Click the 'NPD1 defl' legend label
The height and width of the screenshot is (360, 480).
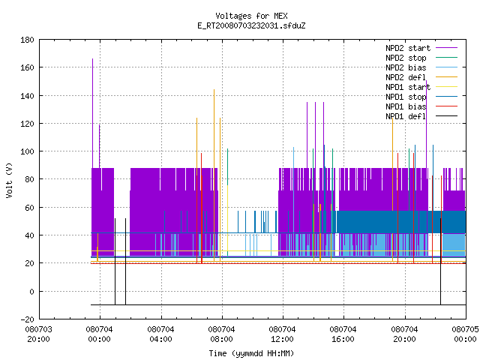click(x=406, y=116)
